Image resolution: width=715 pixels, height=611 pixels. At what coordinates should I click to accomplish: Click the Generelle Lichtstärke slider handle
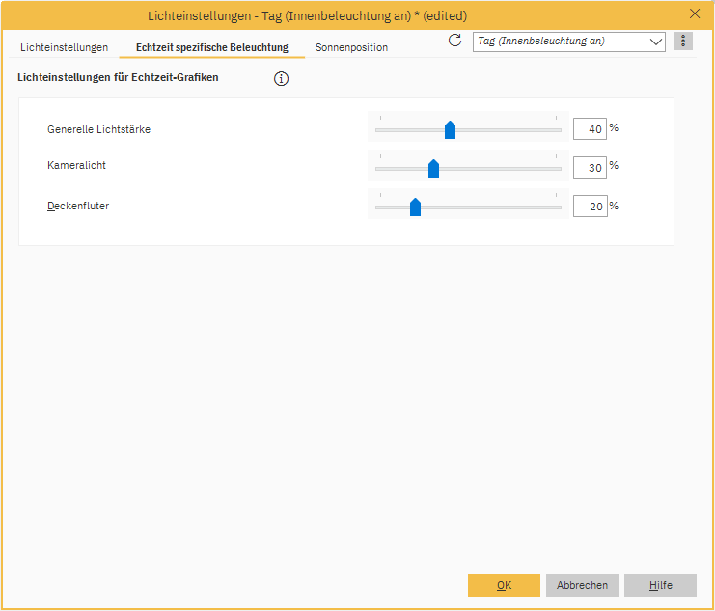coord(450,130)
